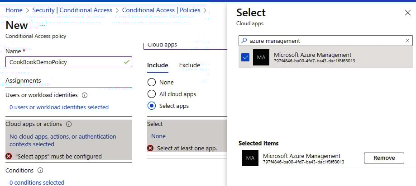Open the ellipsis menu next to New
This screenshot has width=416, height=186.
point(42,25)
